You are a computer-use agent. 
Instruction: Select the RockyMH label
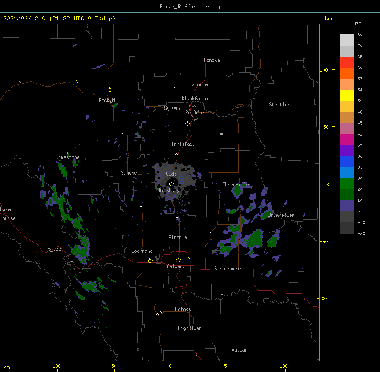108,100
